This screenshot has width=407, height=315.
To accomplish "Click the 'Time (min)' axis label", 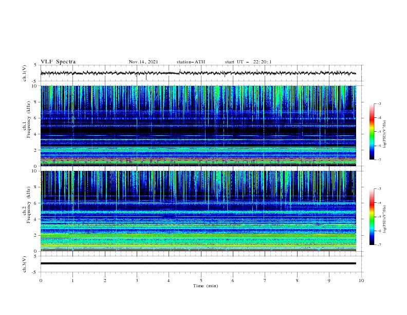I will pyautogui.click(x=206, y=286).
